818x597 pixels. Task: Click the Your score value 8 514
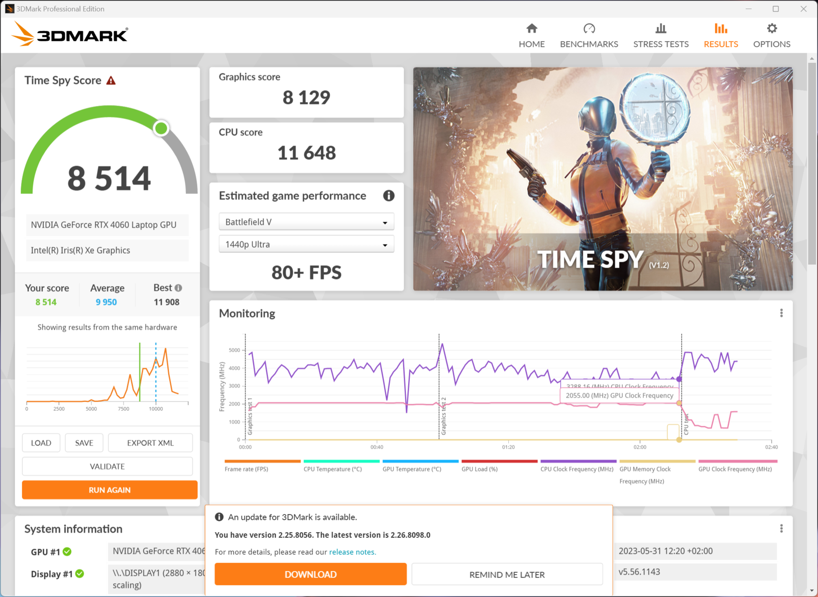click(x=46, y=302)
